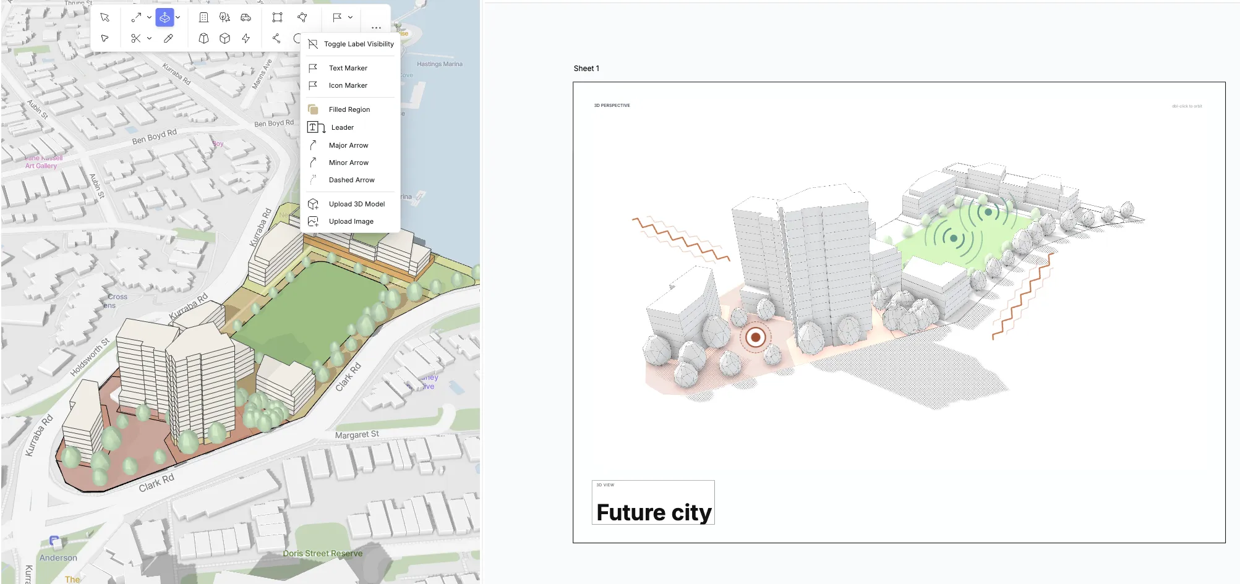Choose the line drawing tool
Image resolution: width=1240 pixels, height=584 pixels.
(x=136, y=17)
